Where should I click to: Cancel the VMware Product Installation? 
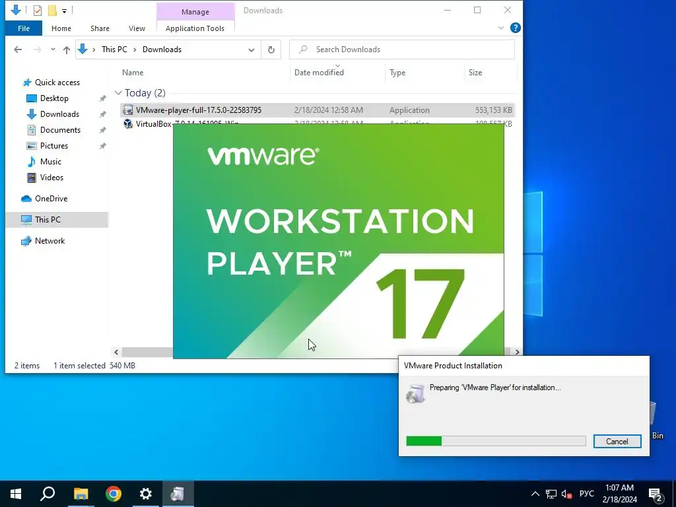[x=617, y=442]
